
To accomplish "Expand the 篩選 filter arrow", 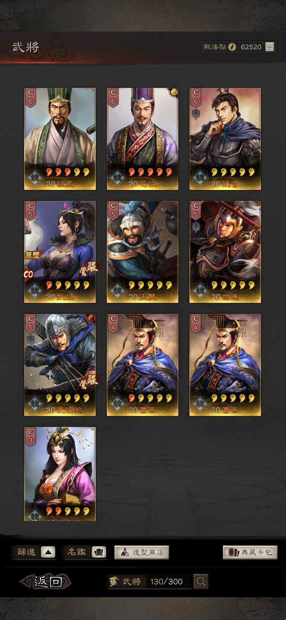I will coord(48,552).
